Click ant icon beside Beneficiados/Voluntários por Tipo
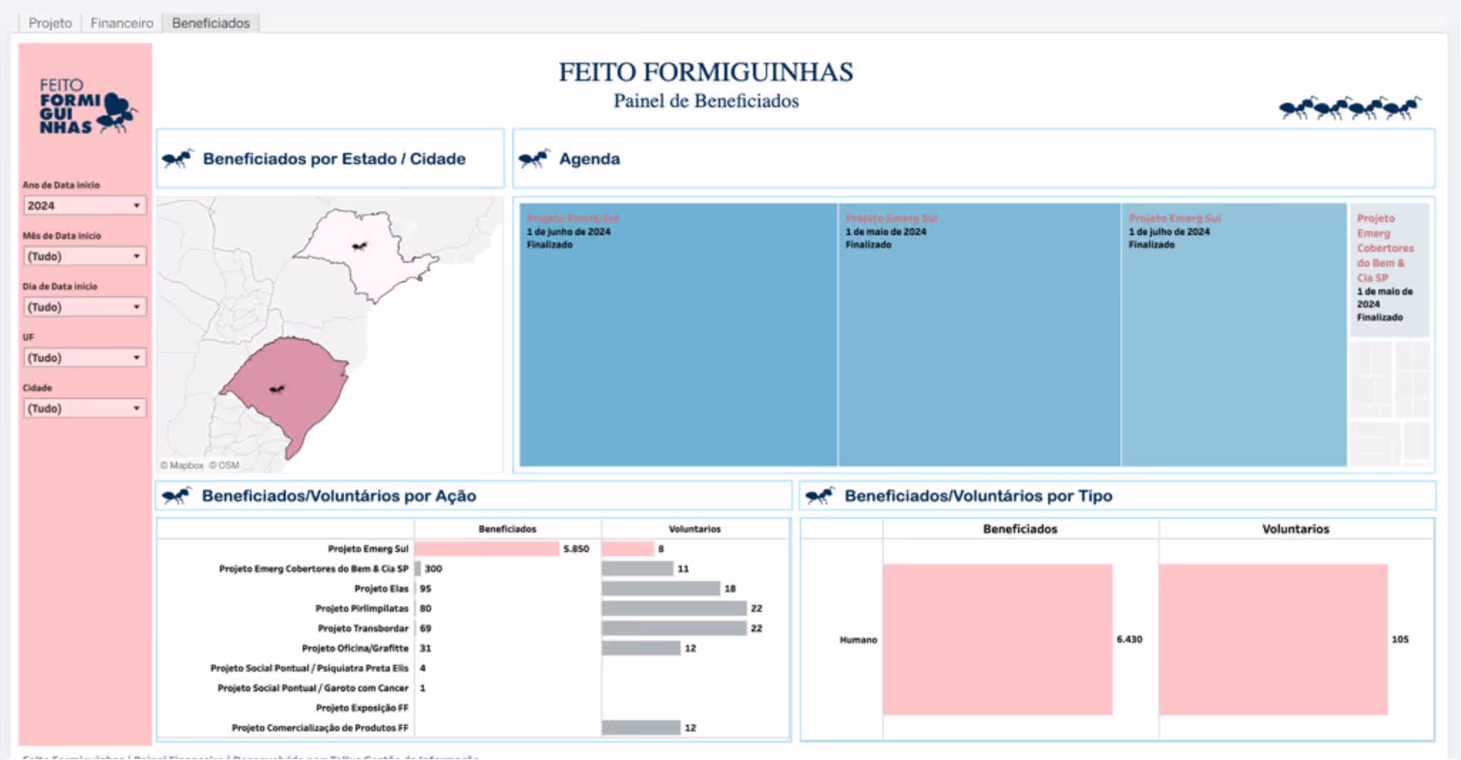The image size is (1461, 760). click(820, 496)
